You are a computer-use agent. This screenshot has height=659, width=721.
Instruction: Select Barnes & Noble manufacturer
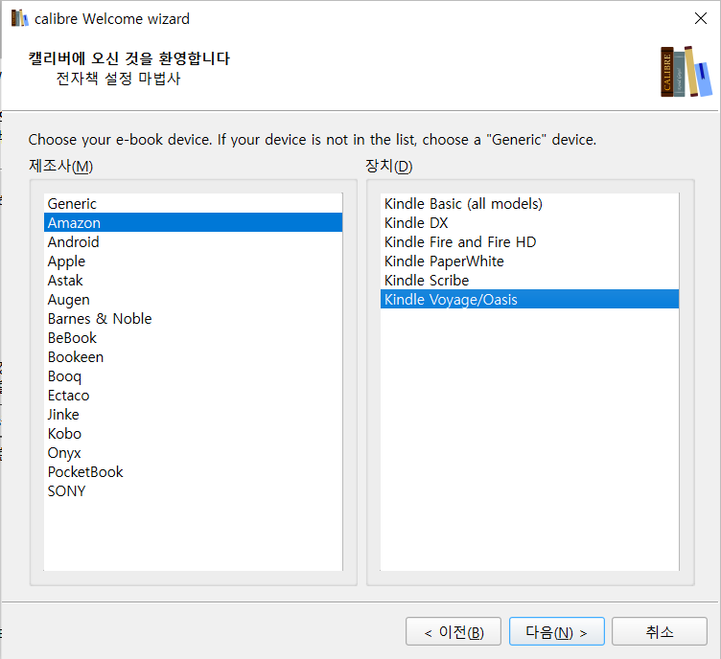193,318
